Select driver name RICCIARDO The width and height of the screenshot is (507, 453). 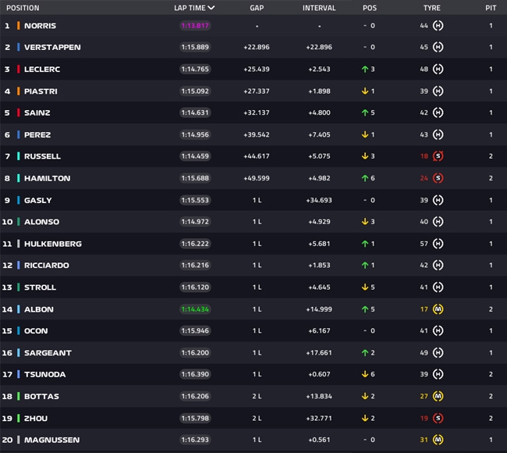click(x=47, y=265)
